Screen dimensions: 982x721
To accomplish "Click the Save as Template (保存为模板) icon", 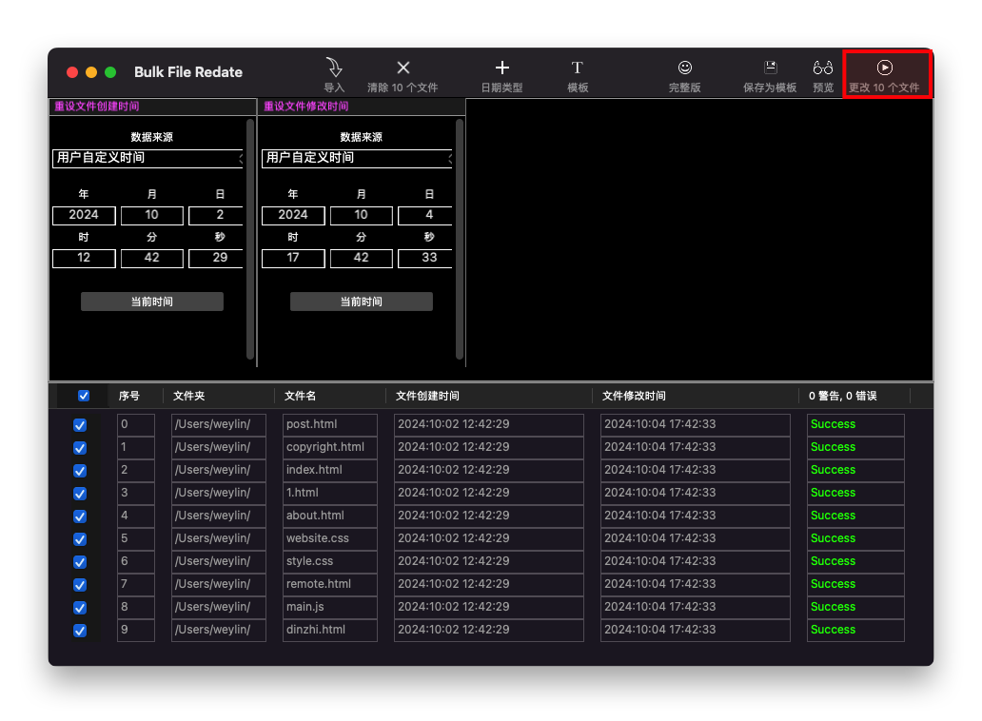I will tap(771, 68).
